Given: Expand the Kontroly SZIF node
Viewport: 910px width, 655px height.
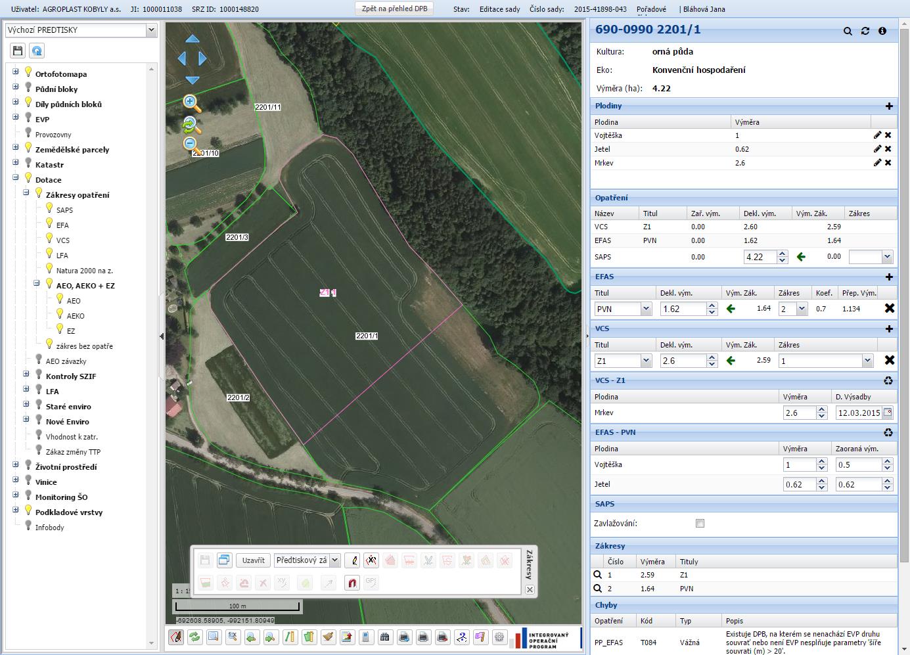Looking at the screenshot, I should (26, 374).
